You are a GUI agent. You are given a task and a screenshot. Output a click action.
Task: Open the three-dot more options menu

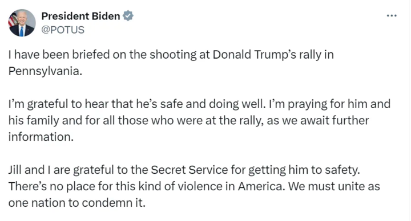point(392,16)
